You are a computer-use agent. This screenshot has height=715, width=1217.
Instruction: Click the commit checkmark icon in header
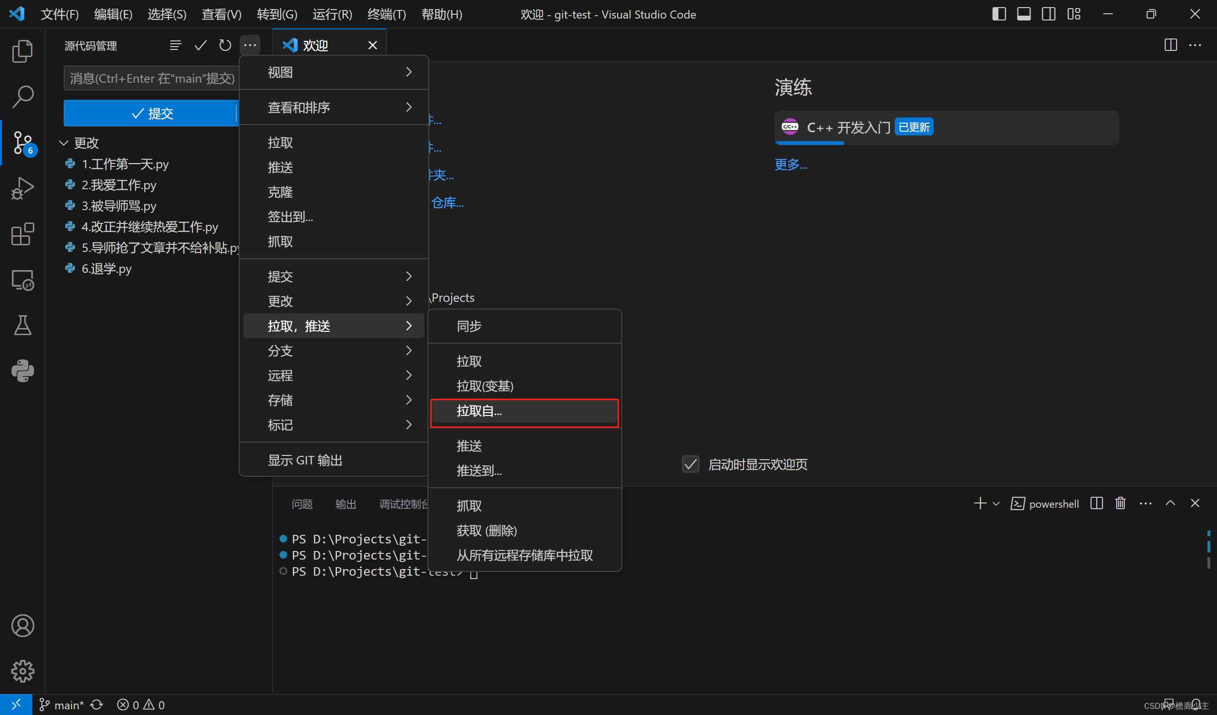pyautogui.click(x=201, y=46)
